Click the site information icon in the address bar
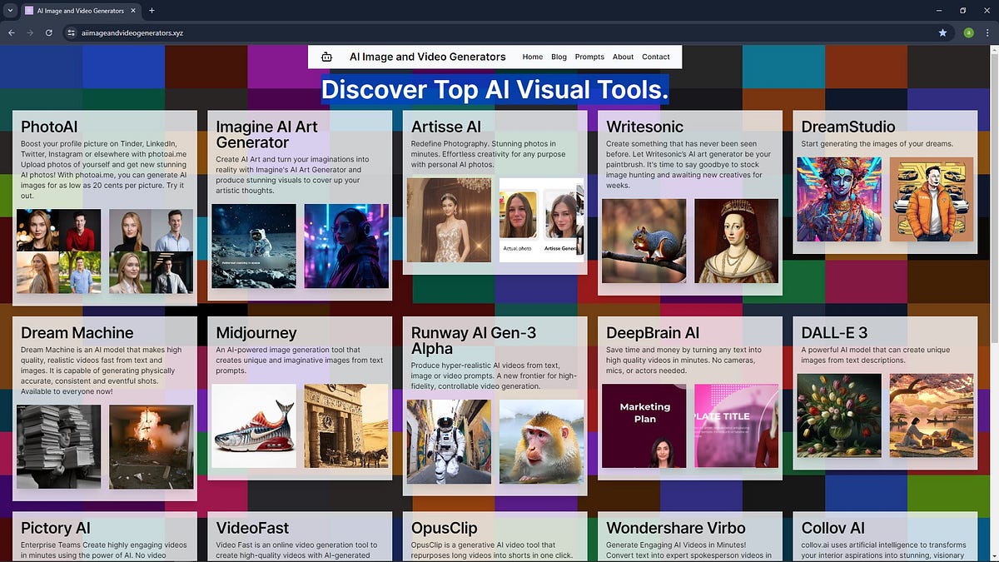This screenshot has width=999, height=562. [71, 33]
